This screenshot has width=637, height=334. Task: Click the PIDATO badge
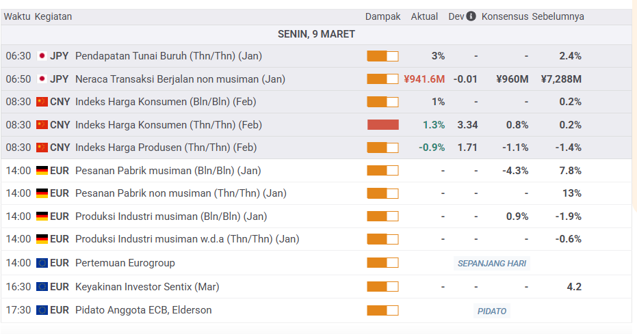click(492, 311)
